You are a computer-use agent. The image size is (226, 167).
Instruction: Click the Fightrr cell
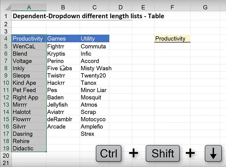63,46
